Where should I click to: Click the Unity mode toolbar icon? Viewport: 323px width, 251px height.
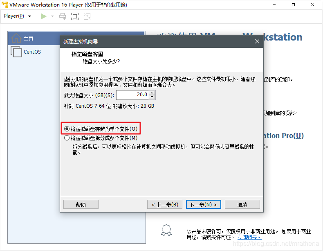click(x=87, y=16)
